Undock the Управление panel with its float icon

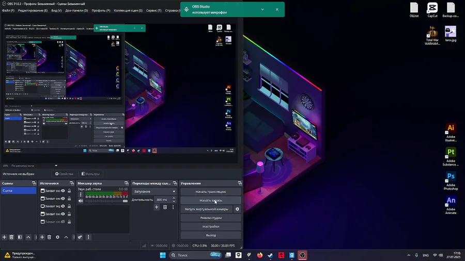(x=240, y=183)
